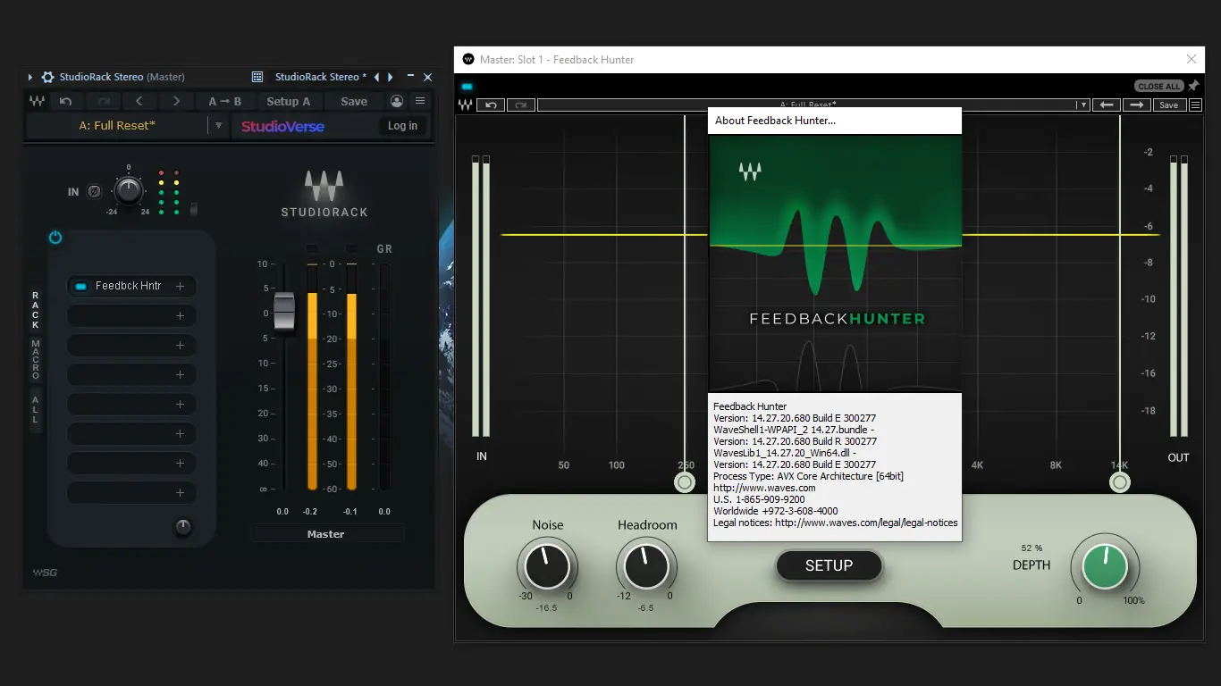Click Save in the StudioRack toolbar
The image size is (1221, 686).
pyautogui.click(x=354, y=102)
